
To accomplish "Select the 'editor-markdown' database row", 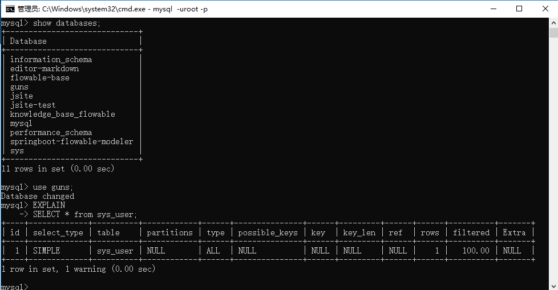I will click(45, 68).
